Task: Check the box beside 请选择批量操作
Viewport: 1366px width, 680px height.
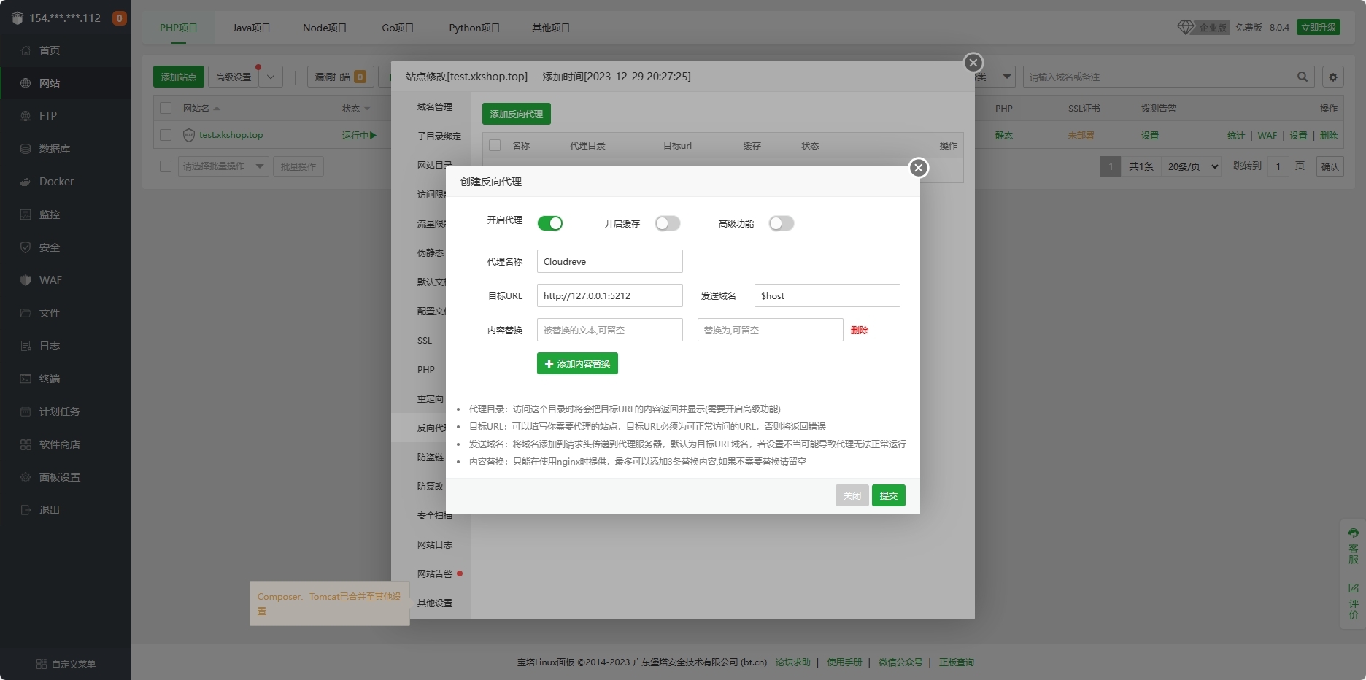Action: click(x=166, y=166)
